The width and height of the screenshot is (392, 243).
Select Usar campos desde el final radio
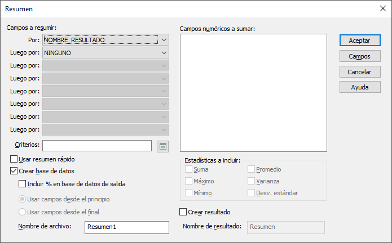[x=23, y=212]
